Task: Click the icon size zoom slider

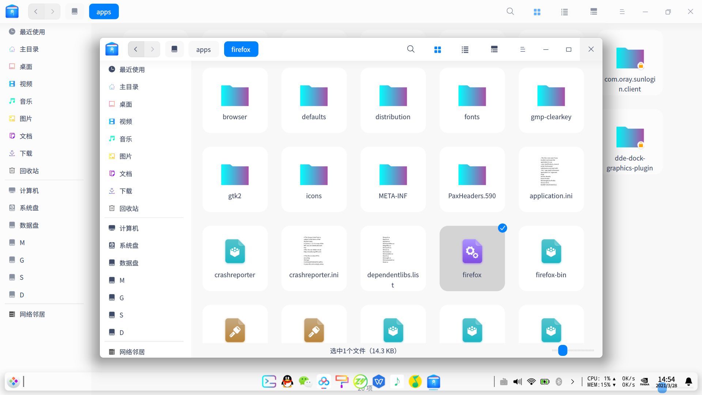Action: click(x=563, y=350)
